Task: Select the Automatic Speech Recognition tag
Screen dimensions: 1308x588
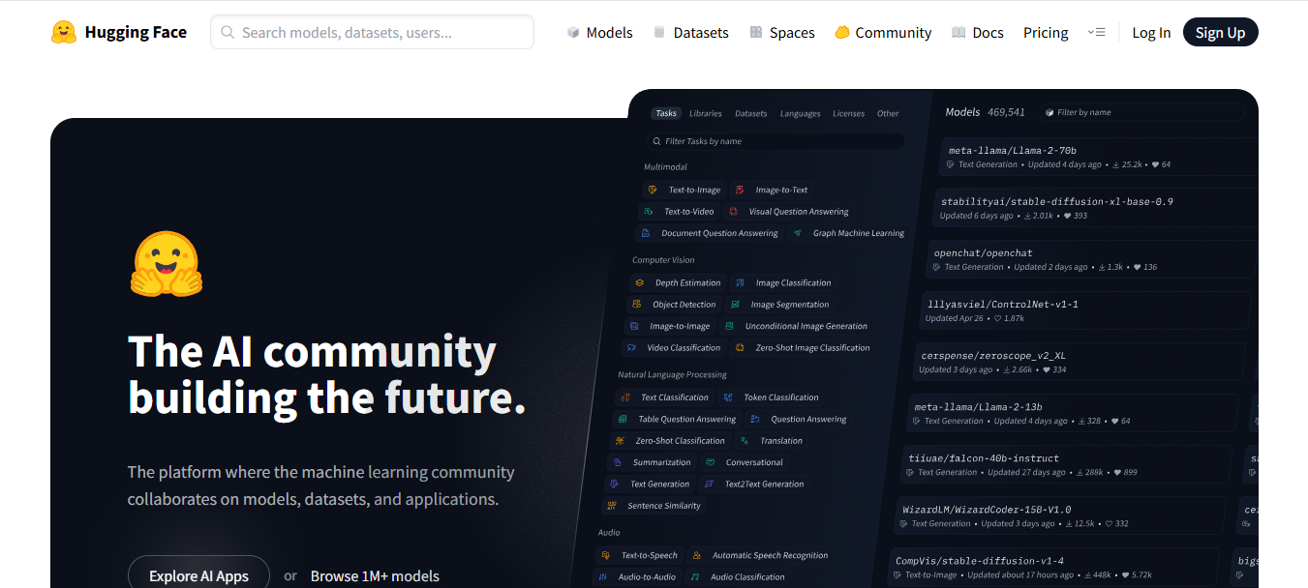Action: tap(760, 555)
